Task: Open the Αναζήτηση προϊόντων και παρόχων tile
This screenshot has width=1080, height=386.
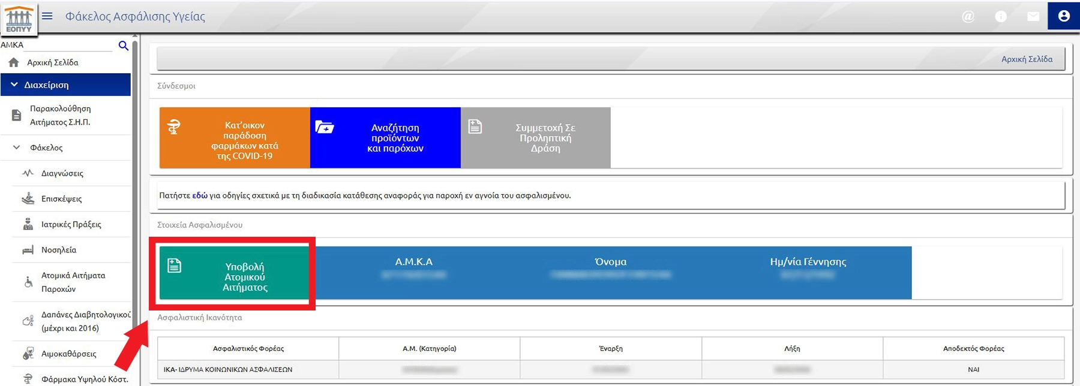Action: click(385, 138)
